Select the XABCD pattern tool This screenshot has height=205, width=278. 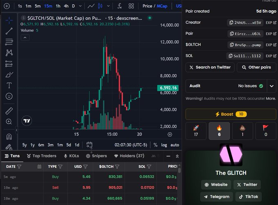9,53
